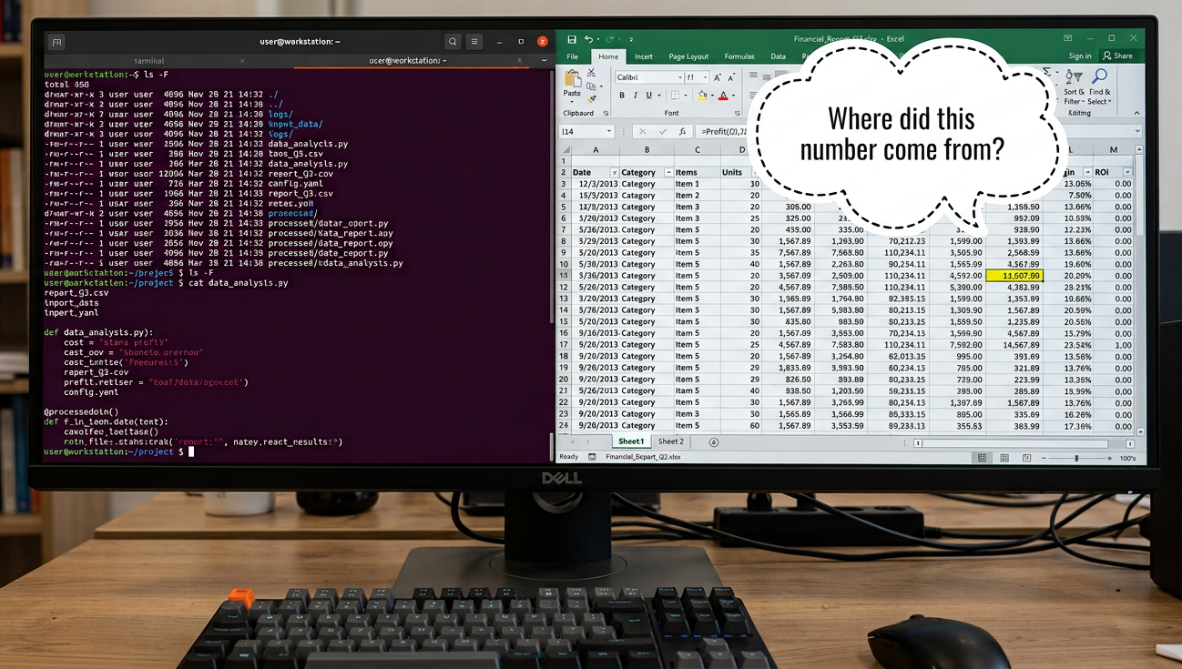Switch to the Formulas ribbon tab

pyautogui.click(x=739, y=56)
